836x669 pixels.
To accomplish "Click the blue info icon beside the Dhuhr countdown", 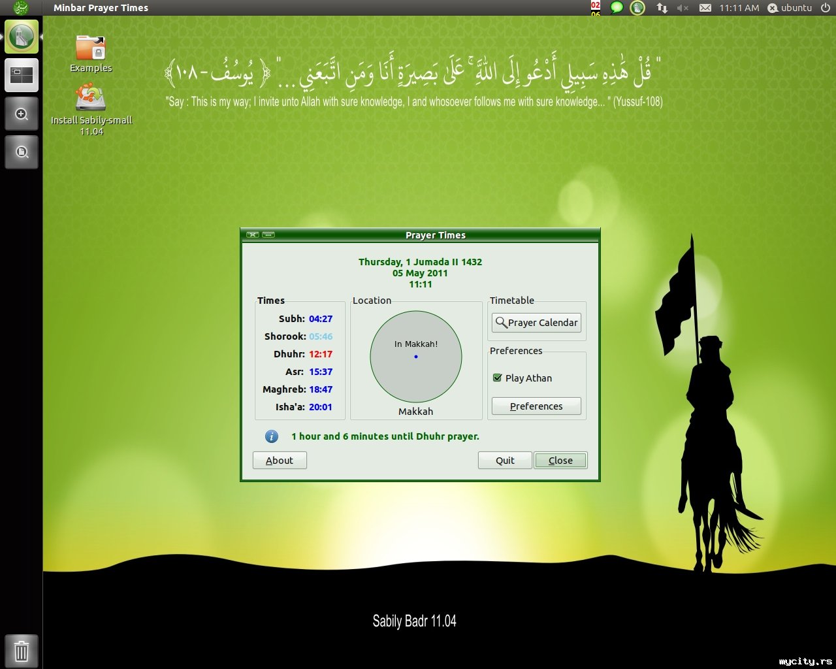I will pyautogui.click(x=272, y=436).
